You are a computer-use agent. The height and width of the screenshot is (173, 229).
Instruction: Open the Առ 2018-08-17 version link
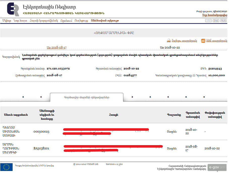[x=57, y=48]
